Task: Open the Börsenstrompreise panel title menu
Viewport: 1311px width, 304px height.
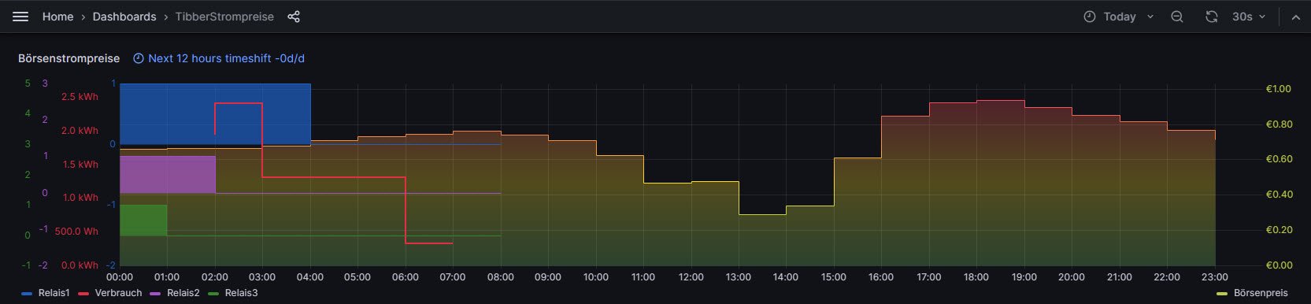Action: [x=69, y=58]
